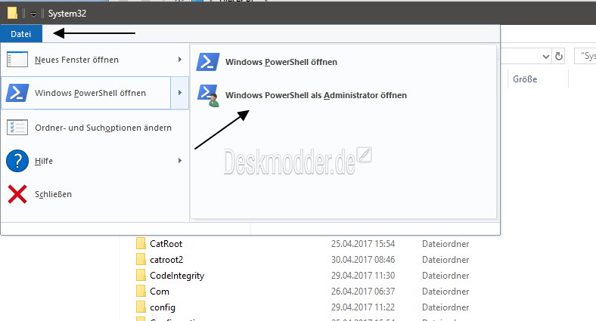
Task: Click the Neues Fenster öffnen window icon
Action: [x=17, y=60]
